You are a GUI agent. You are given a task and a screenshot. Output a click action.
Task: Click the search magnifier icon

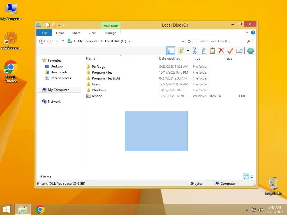249,41
